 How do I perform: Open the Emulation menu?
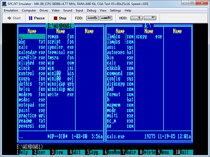11,10
